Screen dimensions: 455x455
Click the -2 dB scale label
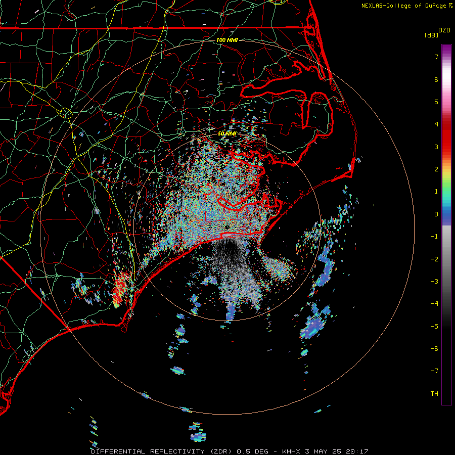click(434, 259)
